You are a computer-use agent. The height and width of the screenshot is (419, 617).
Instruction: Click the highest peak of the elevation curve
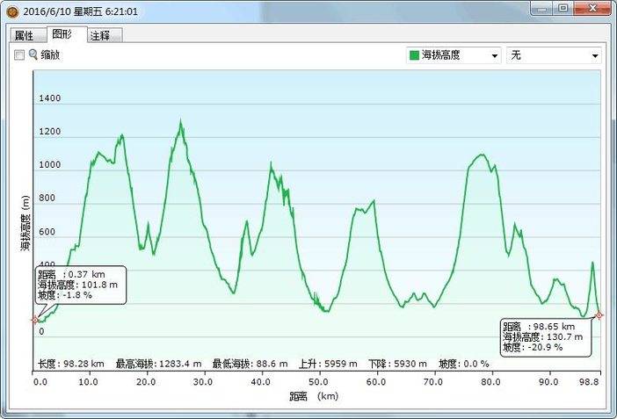[x=181, y=121]
